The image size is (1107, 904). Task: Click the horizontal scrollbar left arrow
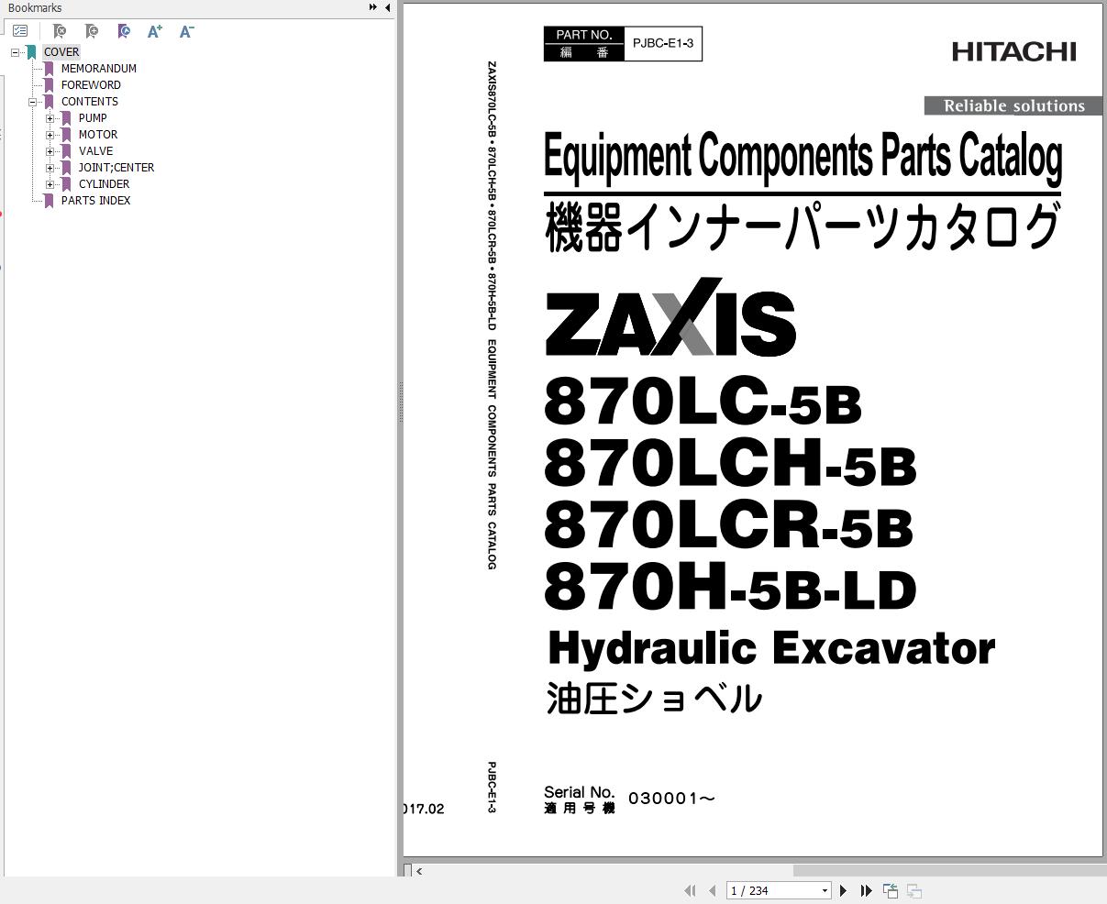pyautogui.click(x=419, y=871)
